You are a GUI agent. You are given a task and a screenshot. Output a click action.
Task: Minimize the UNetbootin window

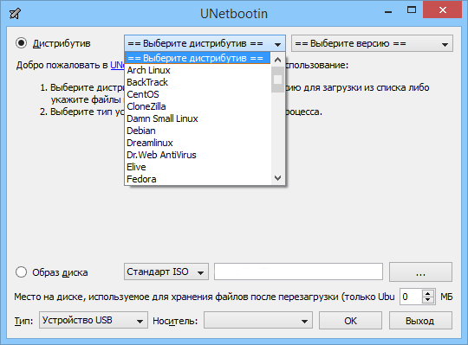(388, 11)
